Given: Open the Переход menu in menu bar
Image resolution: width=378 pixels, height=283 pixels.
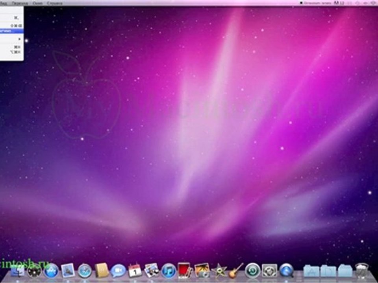Looking at the screenshot, I should 20,3.
